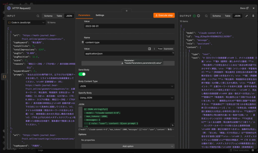Click the Name field containing content-type
This screenshot has width=258, height=153.
point(129,42)
